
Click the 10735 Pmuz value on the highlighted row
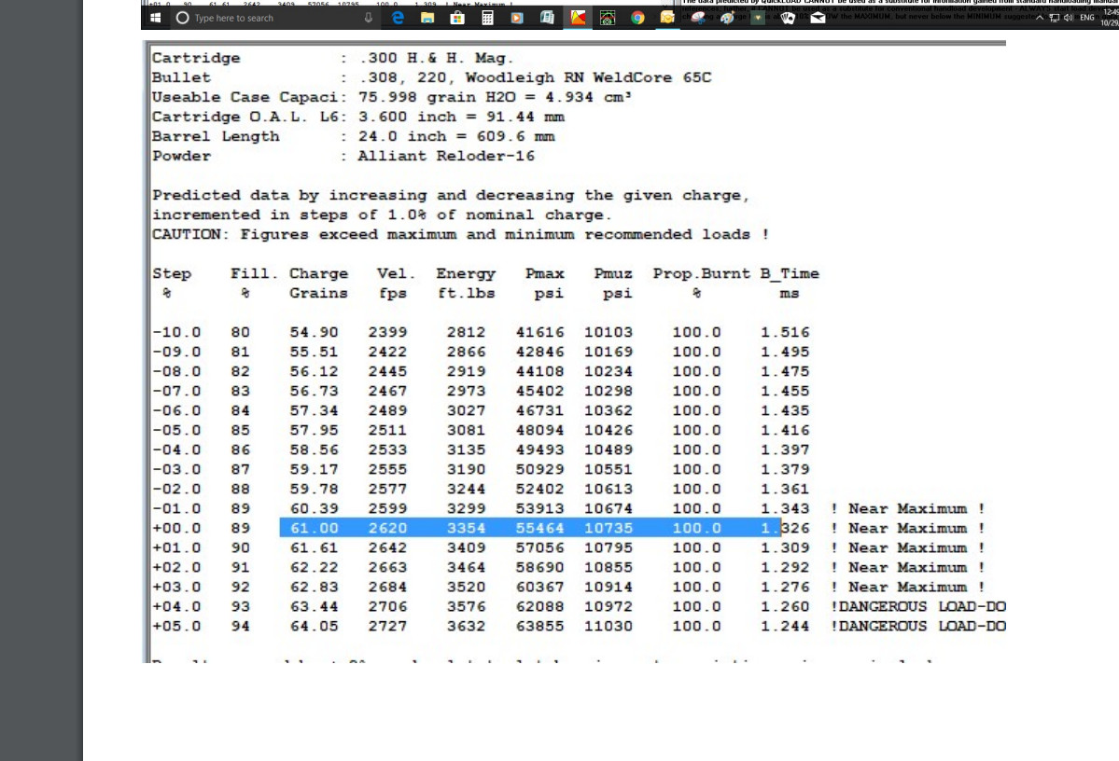(x=608, y=529)
